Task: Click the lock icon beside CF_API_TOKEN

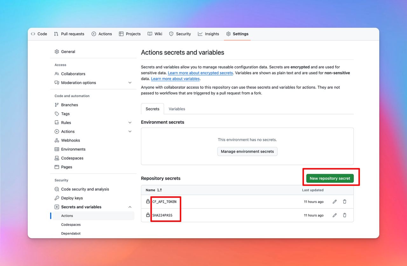Action: [148, 201]
